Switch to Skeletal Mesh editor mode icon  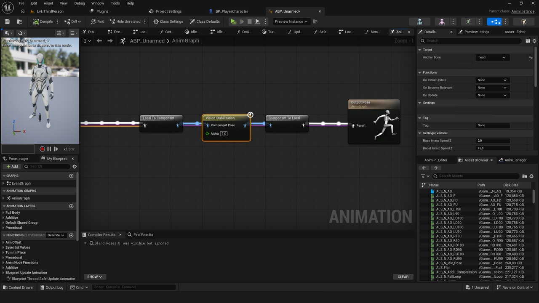[442, 21]
